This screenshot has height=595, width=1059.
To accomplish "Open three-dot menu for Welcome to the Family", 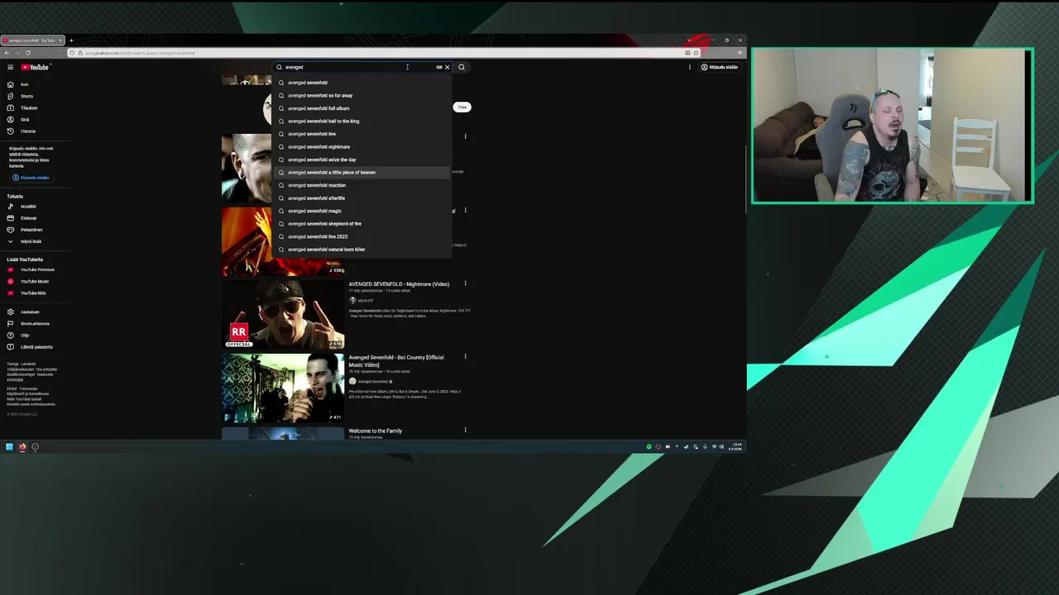I will [465, 430].
